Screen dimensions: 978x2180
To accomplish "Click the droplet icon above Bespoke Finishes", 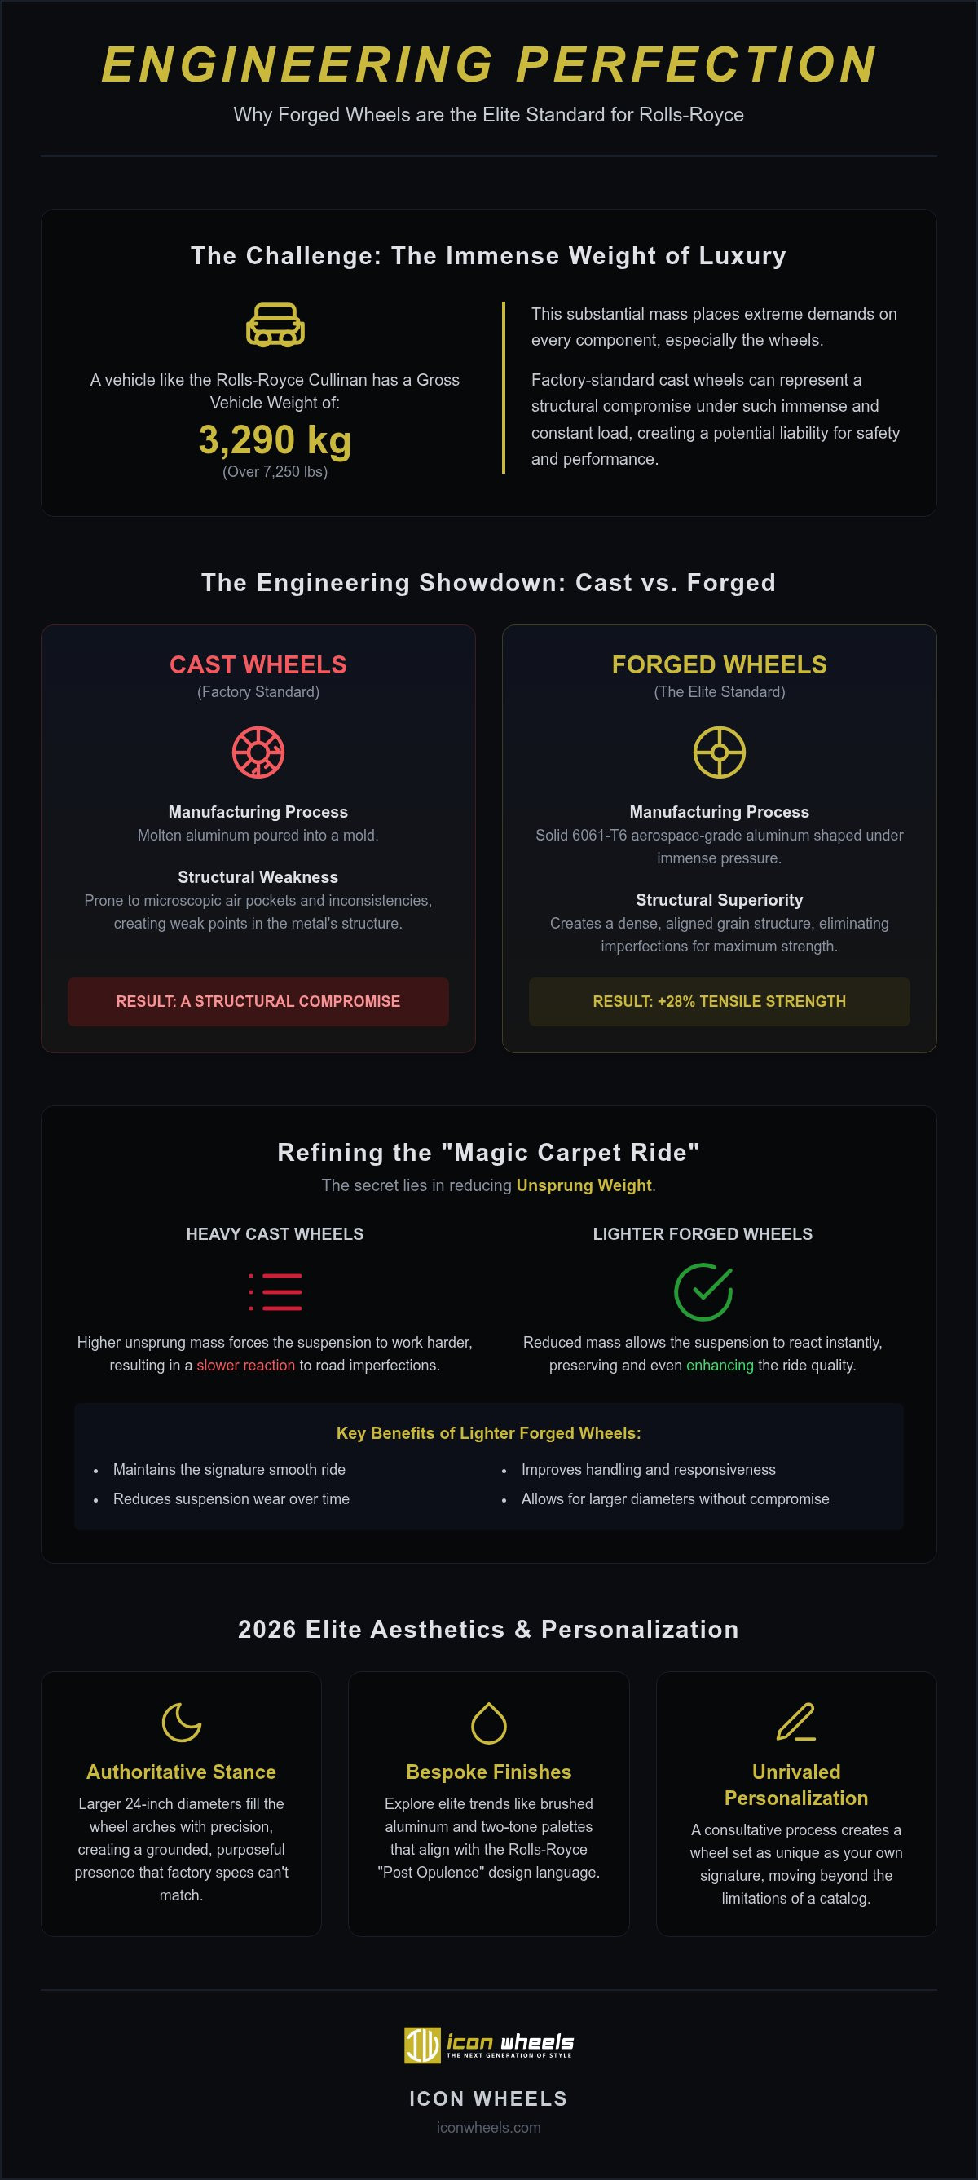I will pos(489,1722).
